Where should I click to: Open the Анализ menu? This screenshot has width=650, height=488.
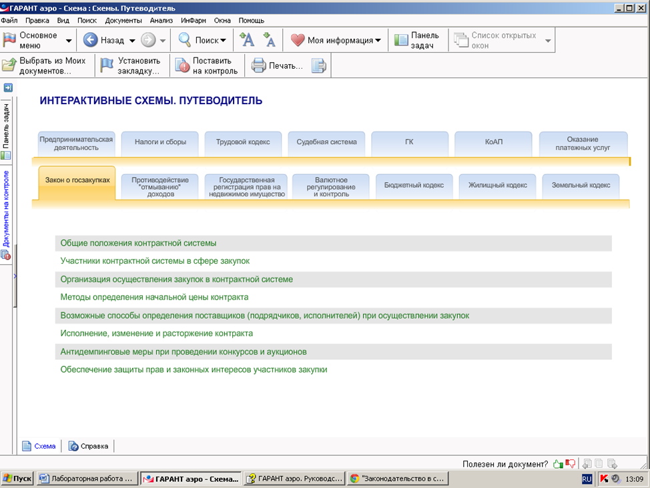pyautogui.click(x=161, y=21)
